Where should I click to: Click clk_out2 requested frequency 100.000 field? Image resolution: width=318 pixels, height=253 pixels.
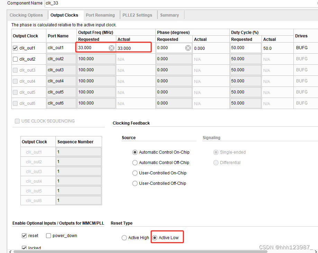pyautogui.click(x=96, y=59)
